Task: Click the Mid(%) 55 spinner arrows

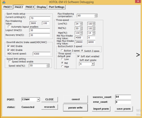Action: click(x=81, y=29)
